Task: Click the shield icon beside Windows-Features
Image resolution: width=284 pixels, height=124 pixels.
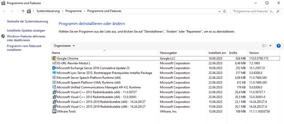Action: tap(3, 36)
